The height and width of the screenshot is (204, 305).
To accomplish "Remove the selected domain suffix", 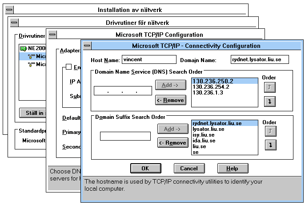I will click(x=172, y=143).
